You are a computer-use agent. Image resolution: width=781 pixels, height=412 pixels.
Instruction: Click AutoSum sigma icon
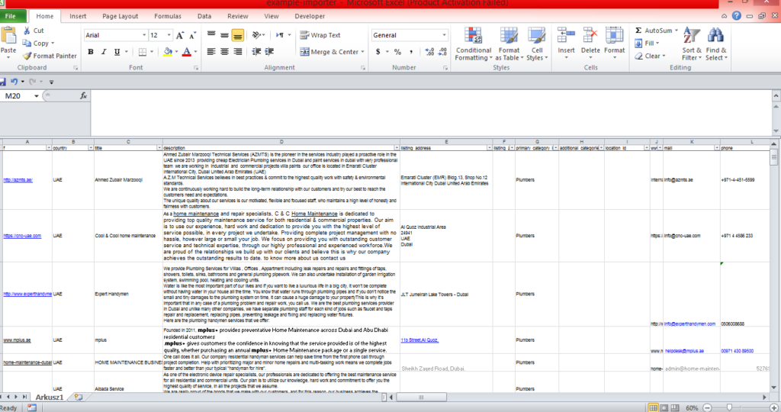tap(638, 31)
